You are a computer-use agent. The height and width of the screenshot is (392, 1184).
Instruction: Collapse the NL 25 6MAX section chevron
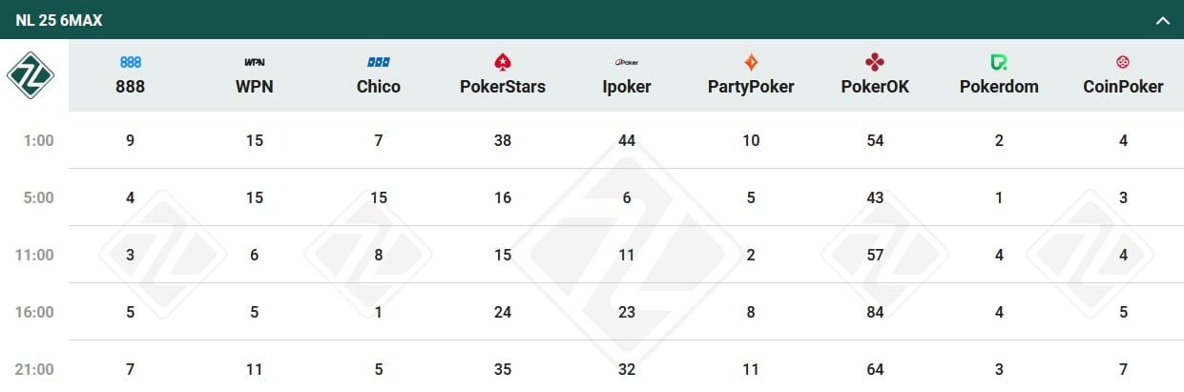pos(1162,20)
